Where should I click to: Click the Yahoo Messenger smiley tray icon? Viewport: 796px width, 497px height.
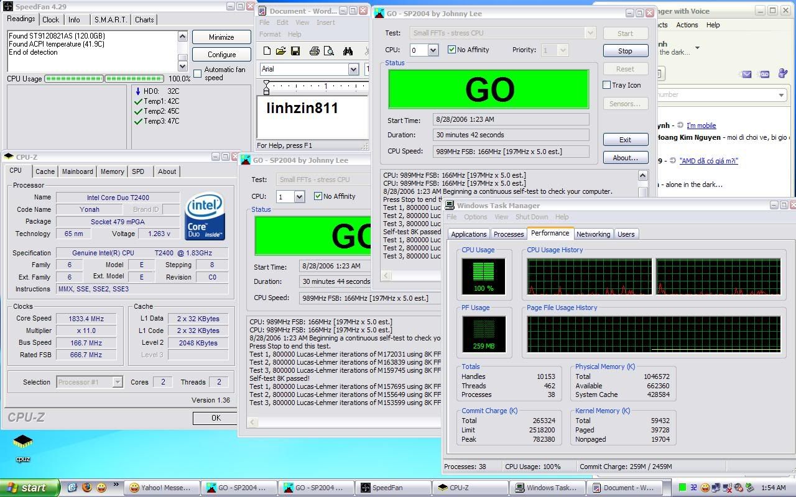coord(705,488)
